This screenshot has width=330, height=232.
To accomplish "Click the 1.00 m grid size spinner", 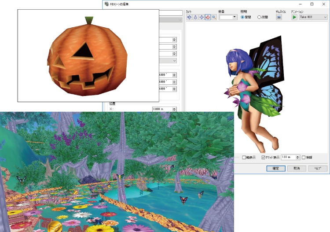I will [x=297, y=157].
